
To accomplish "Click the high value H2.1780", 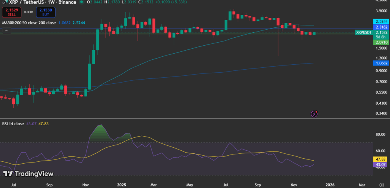I will point(112,2).
